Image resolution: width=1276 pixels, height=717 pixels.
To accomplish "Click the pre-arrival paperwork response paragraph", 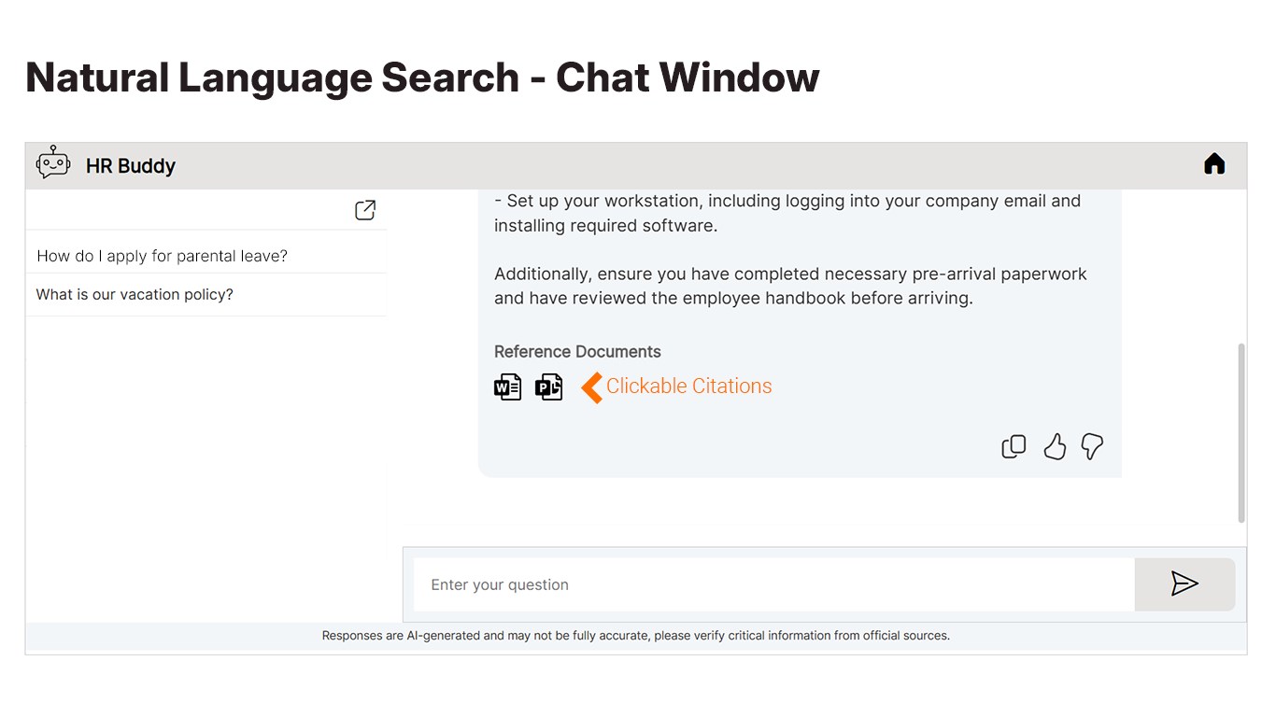I will click(790, 287).
